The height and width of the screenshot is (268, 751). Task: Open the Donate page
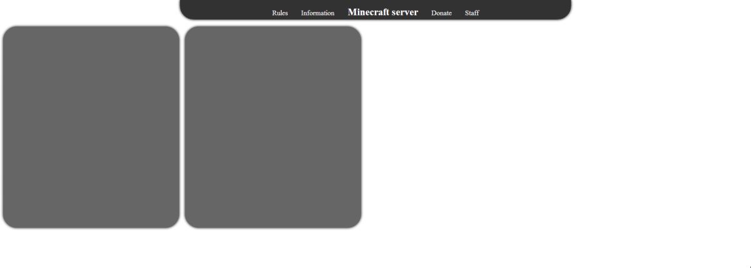point(441,13)
